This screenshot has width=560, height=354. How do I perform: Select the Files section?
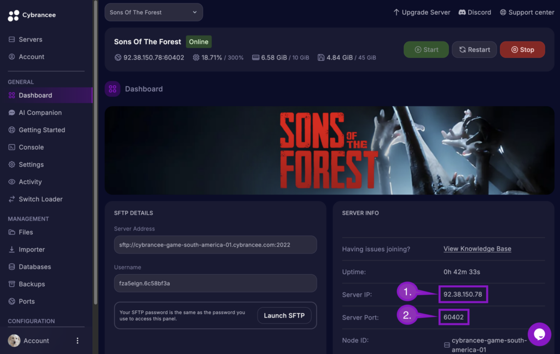[26, 232]
